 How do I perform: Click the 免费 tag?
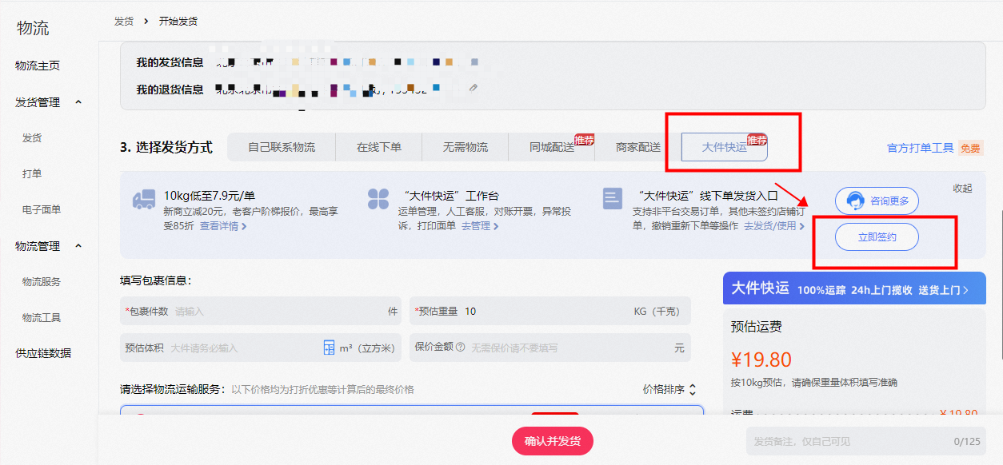pyautogui.click(x=970, y=148)
